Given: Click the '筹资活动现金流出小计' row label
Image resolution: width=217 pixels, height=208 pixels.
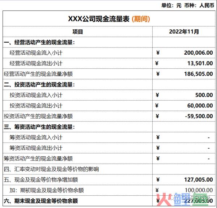Looking at the screenshot, I should tap(36, 148).
